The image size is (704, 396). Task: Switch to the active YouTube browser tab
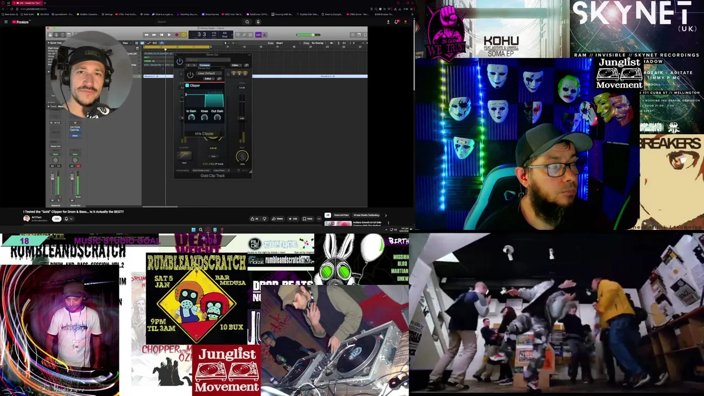click(x=27, y=3)
